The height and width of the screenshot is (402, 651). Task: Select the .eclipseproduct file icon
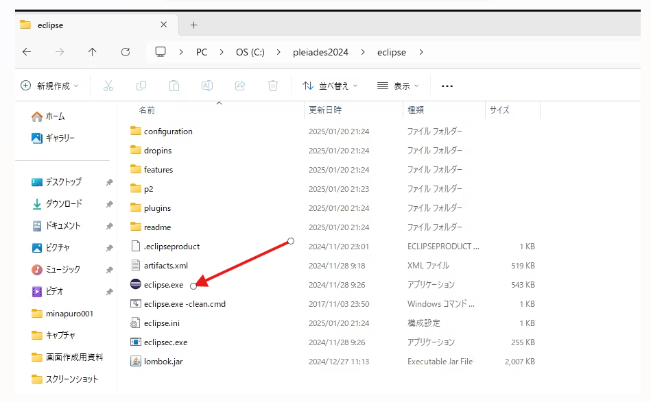[135, 246]
